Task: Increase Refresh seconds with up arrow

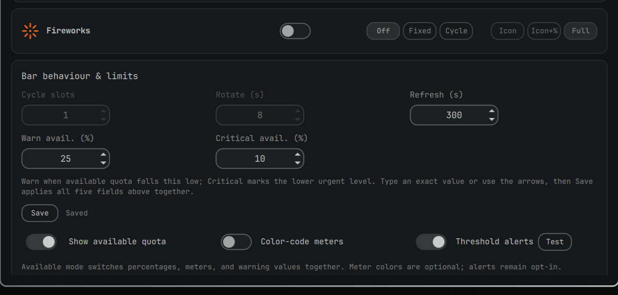Action: [492, 111]
